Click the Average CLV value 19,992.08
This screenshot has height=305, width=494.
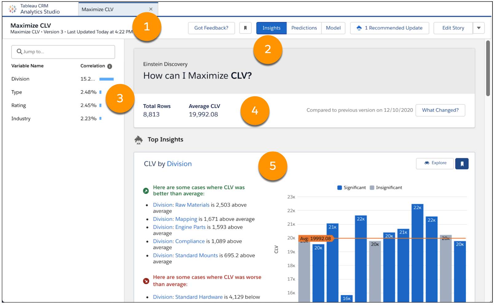point(203,114)
